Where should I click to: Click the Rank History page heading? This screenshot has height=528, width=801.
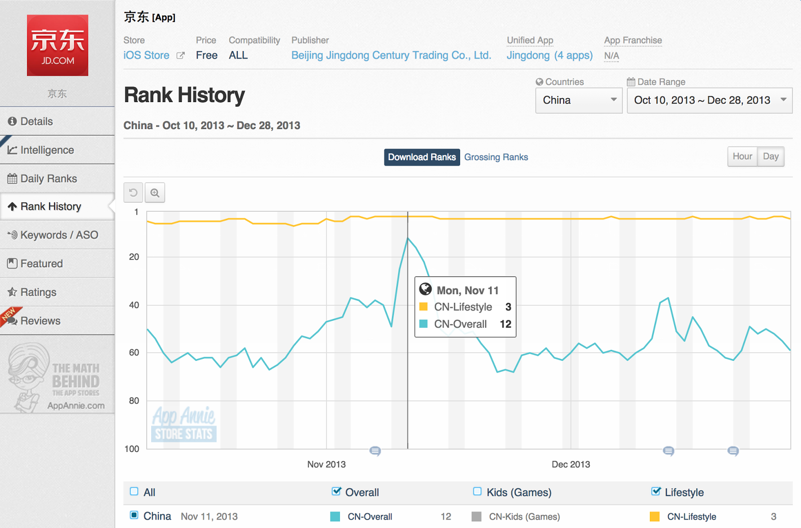tap(184, 95)
